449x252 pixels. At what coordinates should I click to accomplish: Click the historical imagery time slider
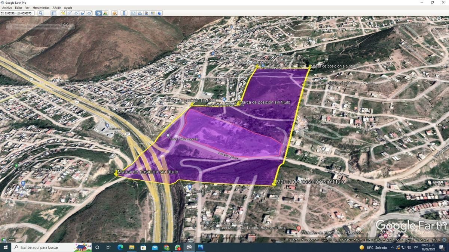point(40,27)
